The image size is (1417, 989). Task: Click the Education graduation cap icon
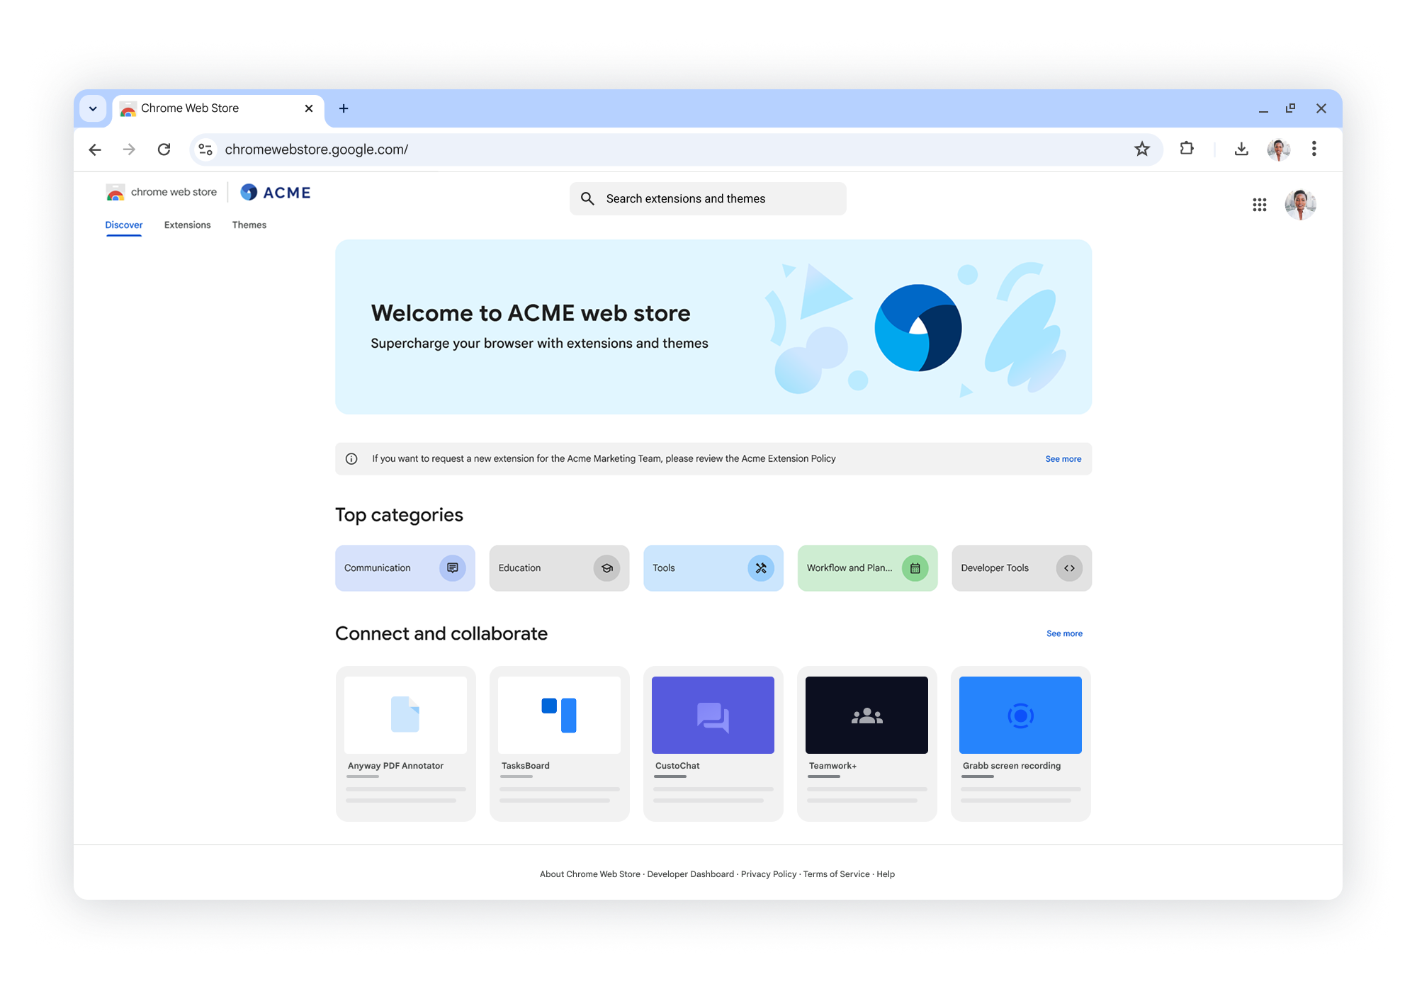point(606,568)
